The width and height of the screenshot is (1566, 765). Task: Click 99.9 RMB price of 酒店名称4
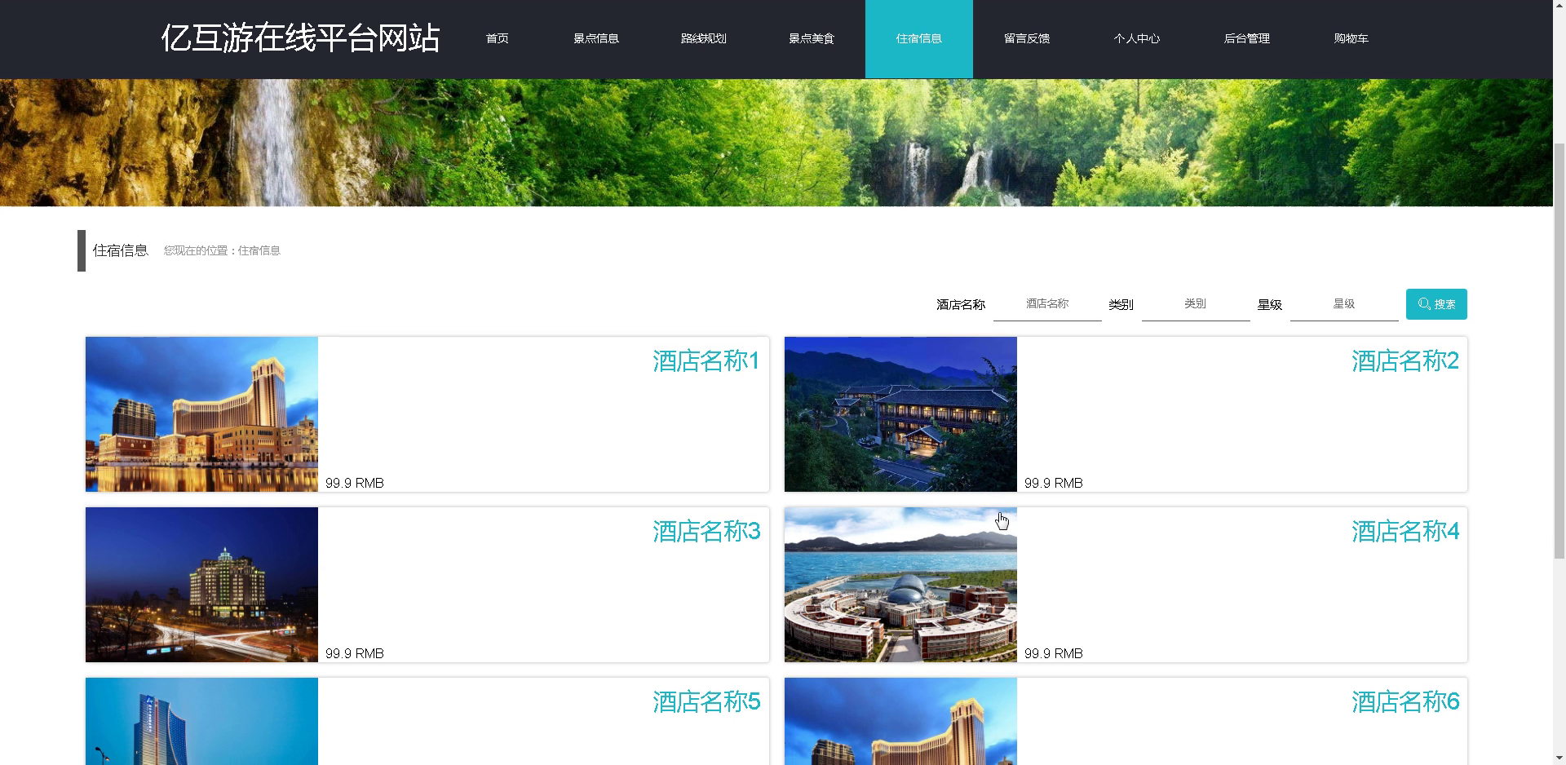coord(1054,653)
